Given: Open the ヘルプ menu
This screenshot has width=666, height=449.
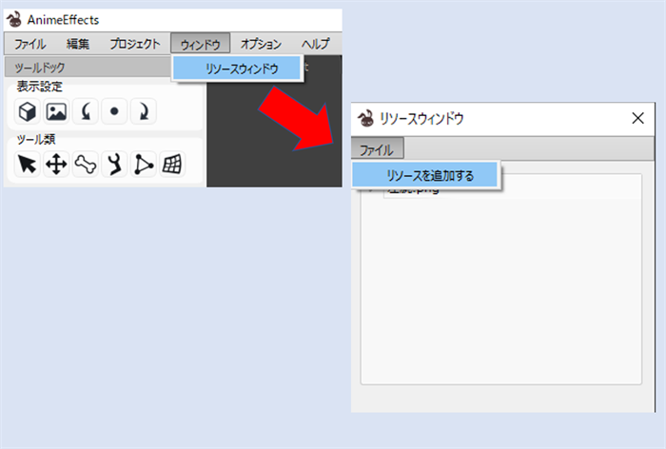Looking at the screenshot, I should pos(316,44).
